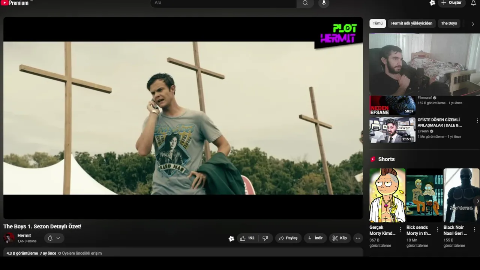Click the video title The Boys 1. Sezon
This screenshot has width=480, height=270.
(x=42, y=226)
